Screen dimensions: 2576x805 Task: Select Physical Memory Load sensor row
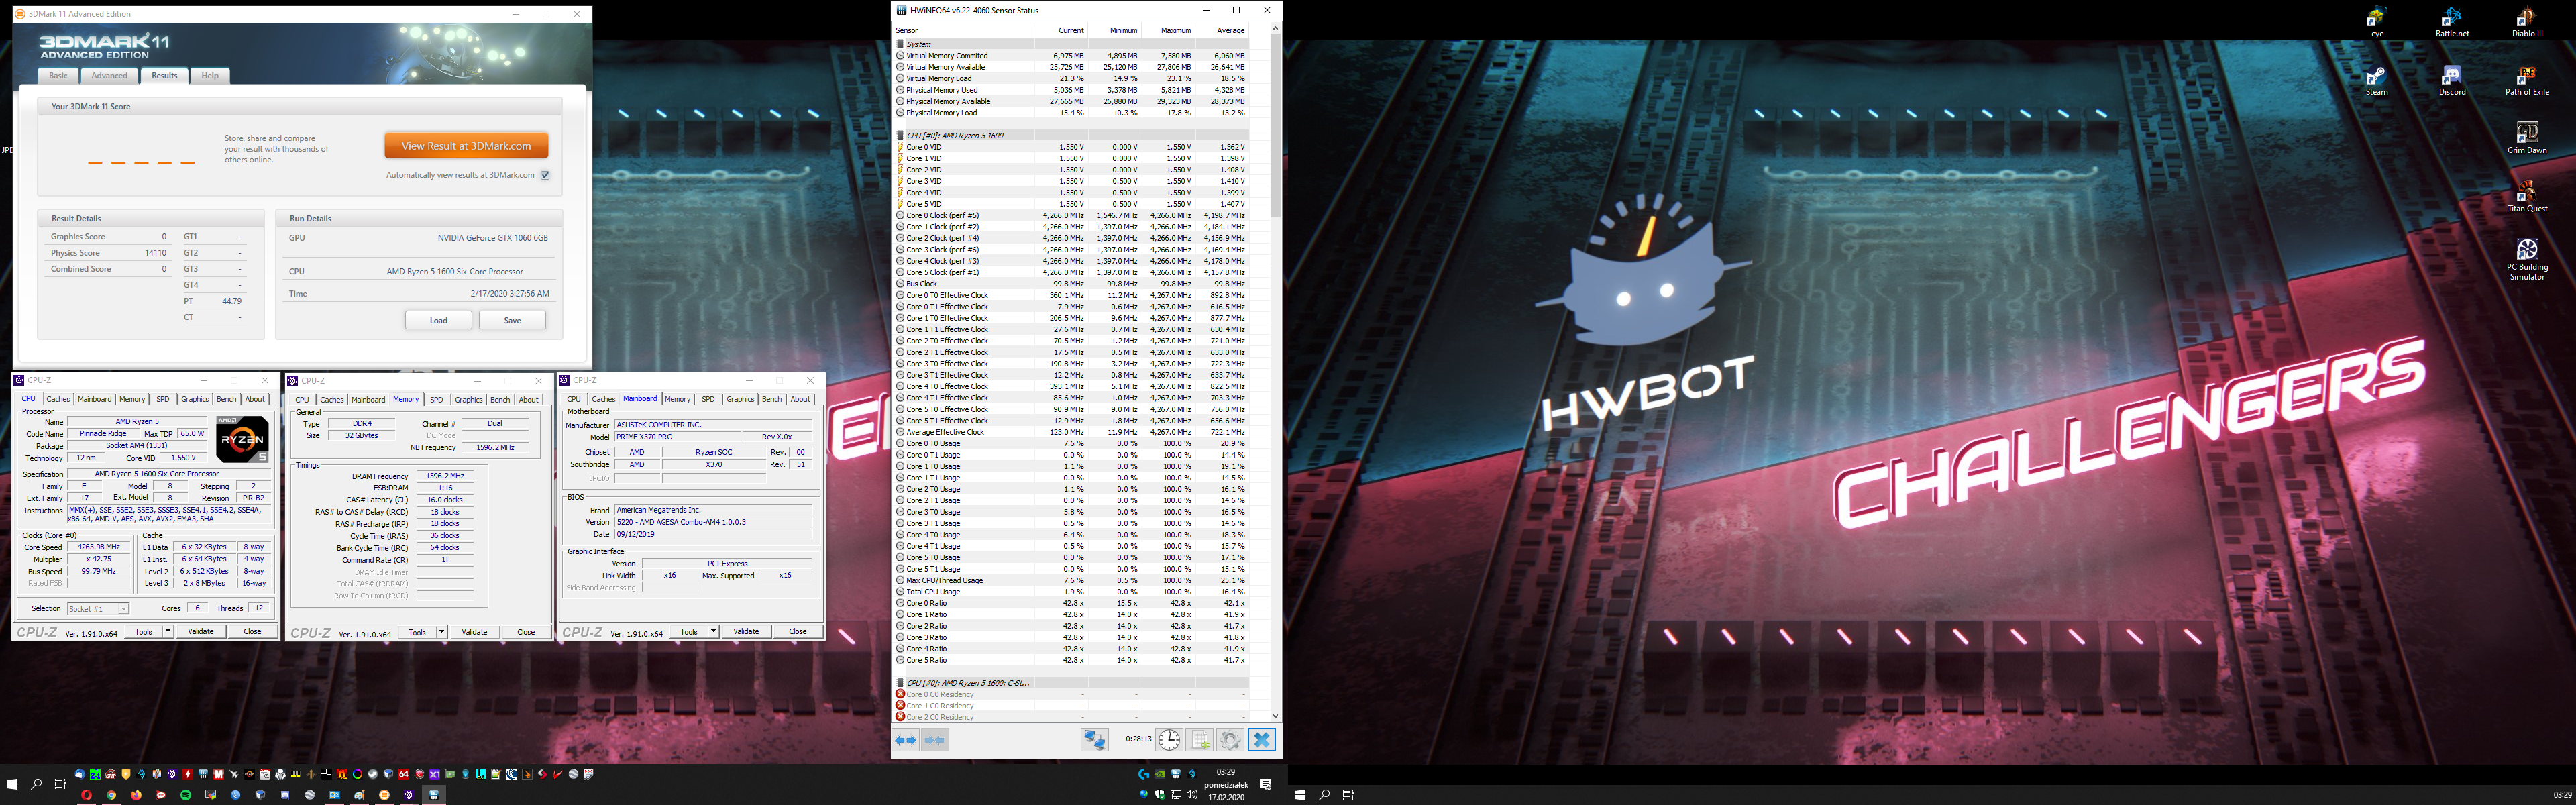coord(1071,113)
